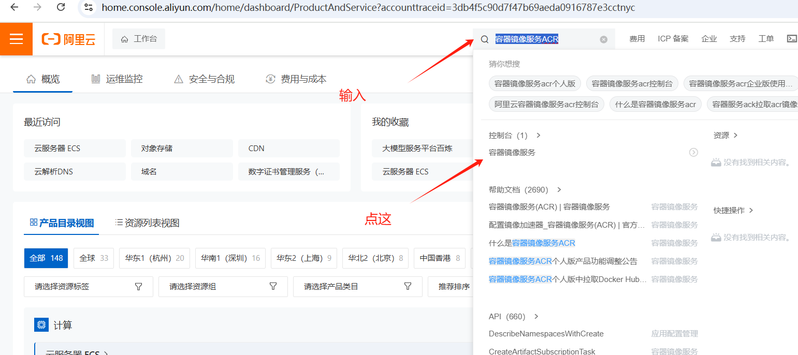Open the 工作台 workbench button
The image size is (798, 355).
[139, 39]
